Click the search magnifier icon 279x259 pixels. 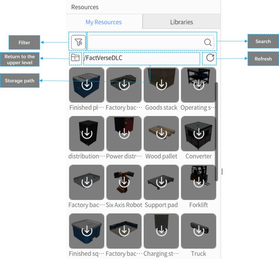(208, 42)
